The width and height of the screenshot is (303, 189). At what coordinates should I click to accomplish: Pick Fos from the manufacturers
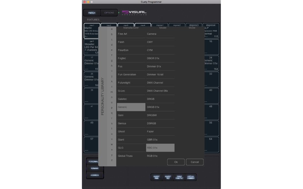tap(131, 66)
